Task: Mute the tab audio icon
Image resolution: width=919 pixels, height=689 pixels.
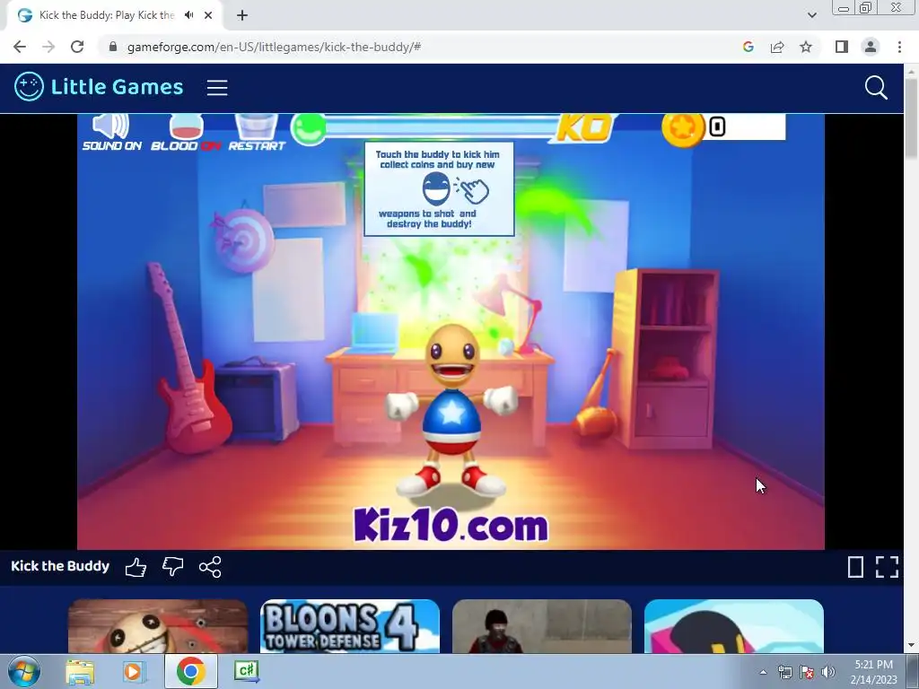Action: tap(189, 15)
